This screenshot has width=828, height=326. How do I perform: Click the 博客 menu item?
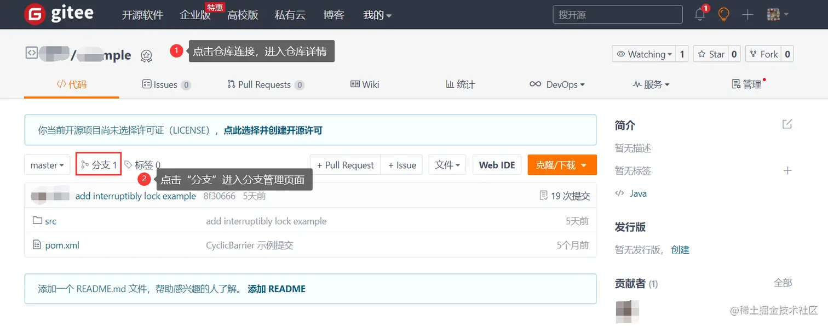(x=334, y=15)
